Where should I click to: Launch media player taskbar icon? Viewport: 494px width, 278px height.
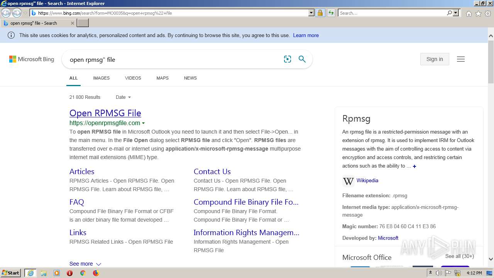57,273
